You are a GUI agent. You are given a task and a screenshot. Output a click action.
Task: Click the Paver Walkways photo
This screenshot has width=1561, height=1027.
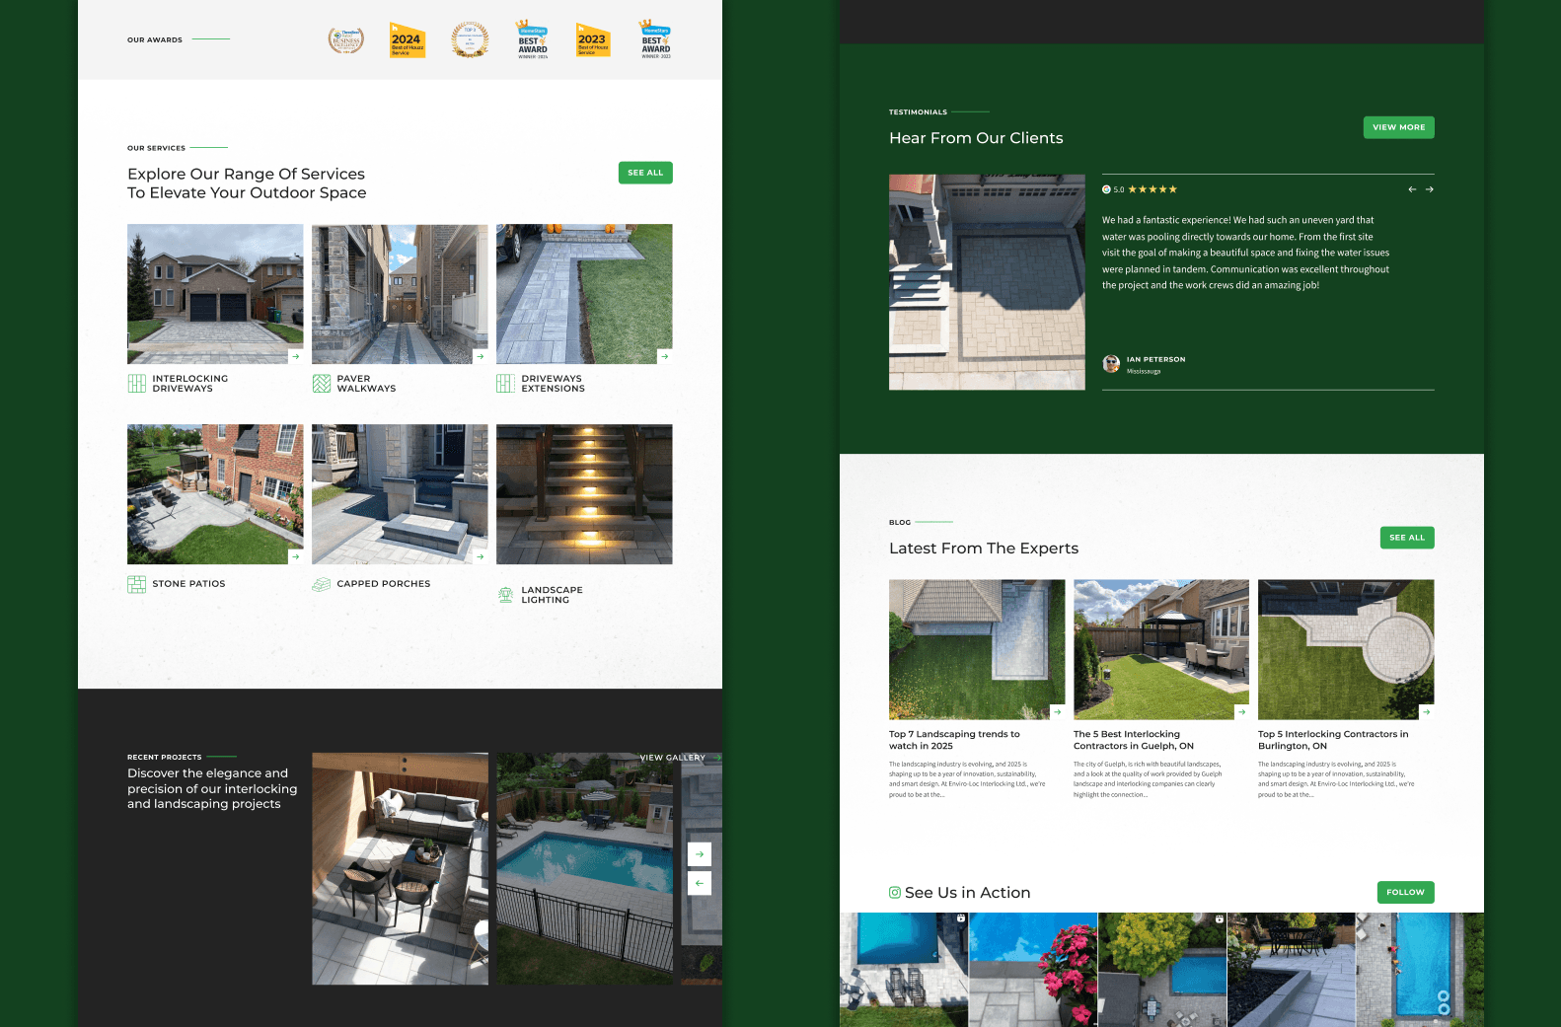click(x=400, y=294)
